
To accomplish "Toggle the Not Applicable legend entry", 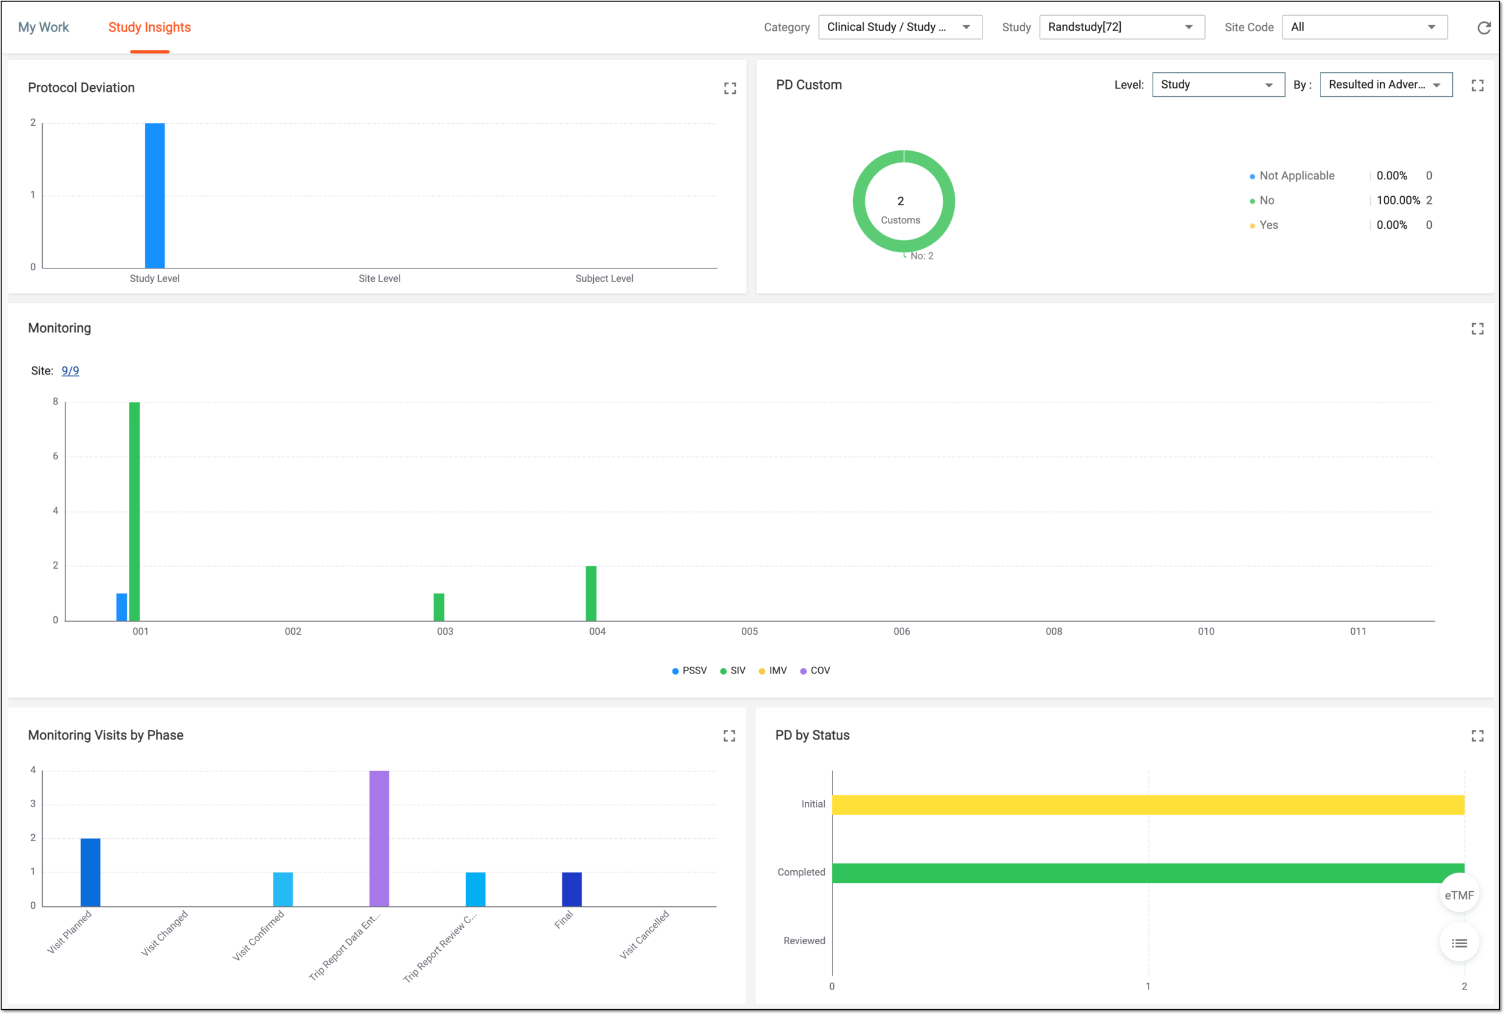I will (1292, 176).
